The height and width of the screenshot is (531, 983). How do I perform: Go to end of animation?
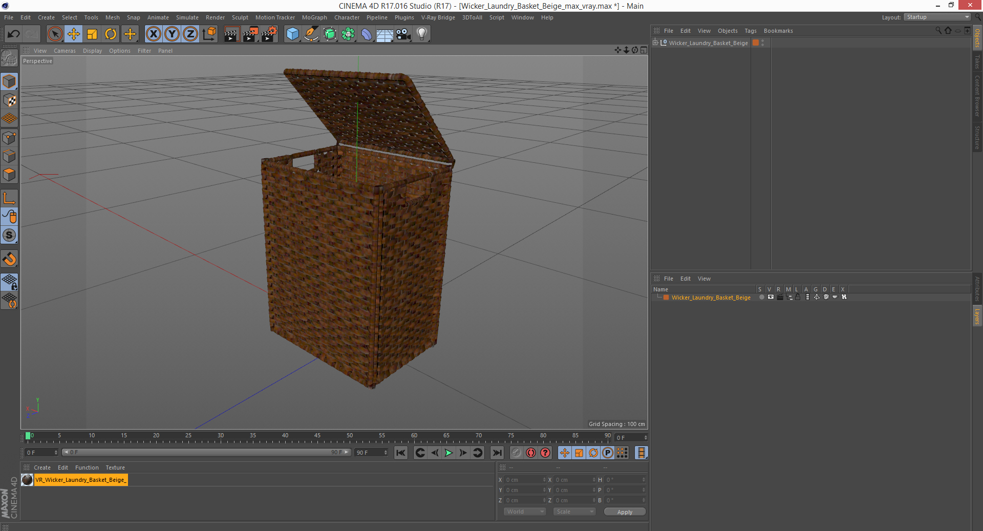point(497,453)
